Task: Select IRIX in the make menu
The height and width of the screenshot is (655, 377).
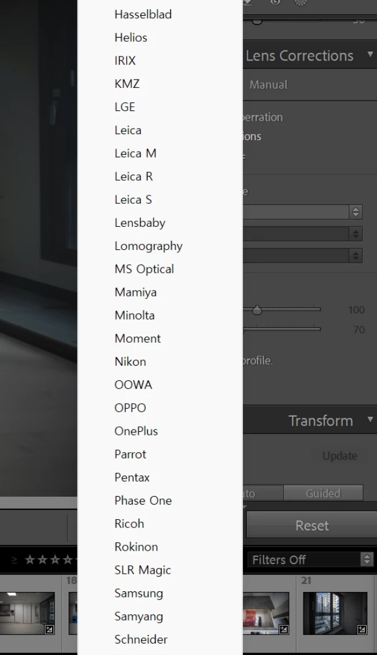Action: (x=125, y=61)
